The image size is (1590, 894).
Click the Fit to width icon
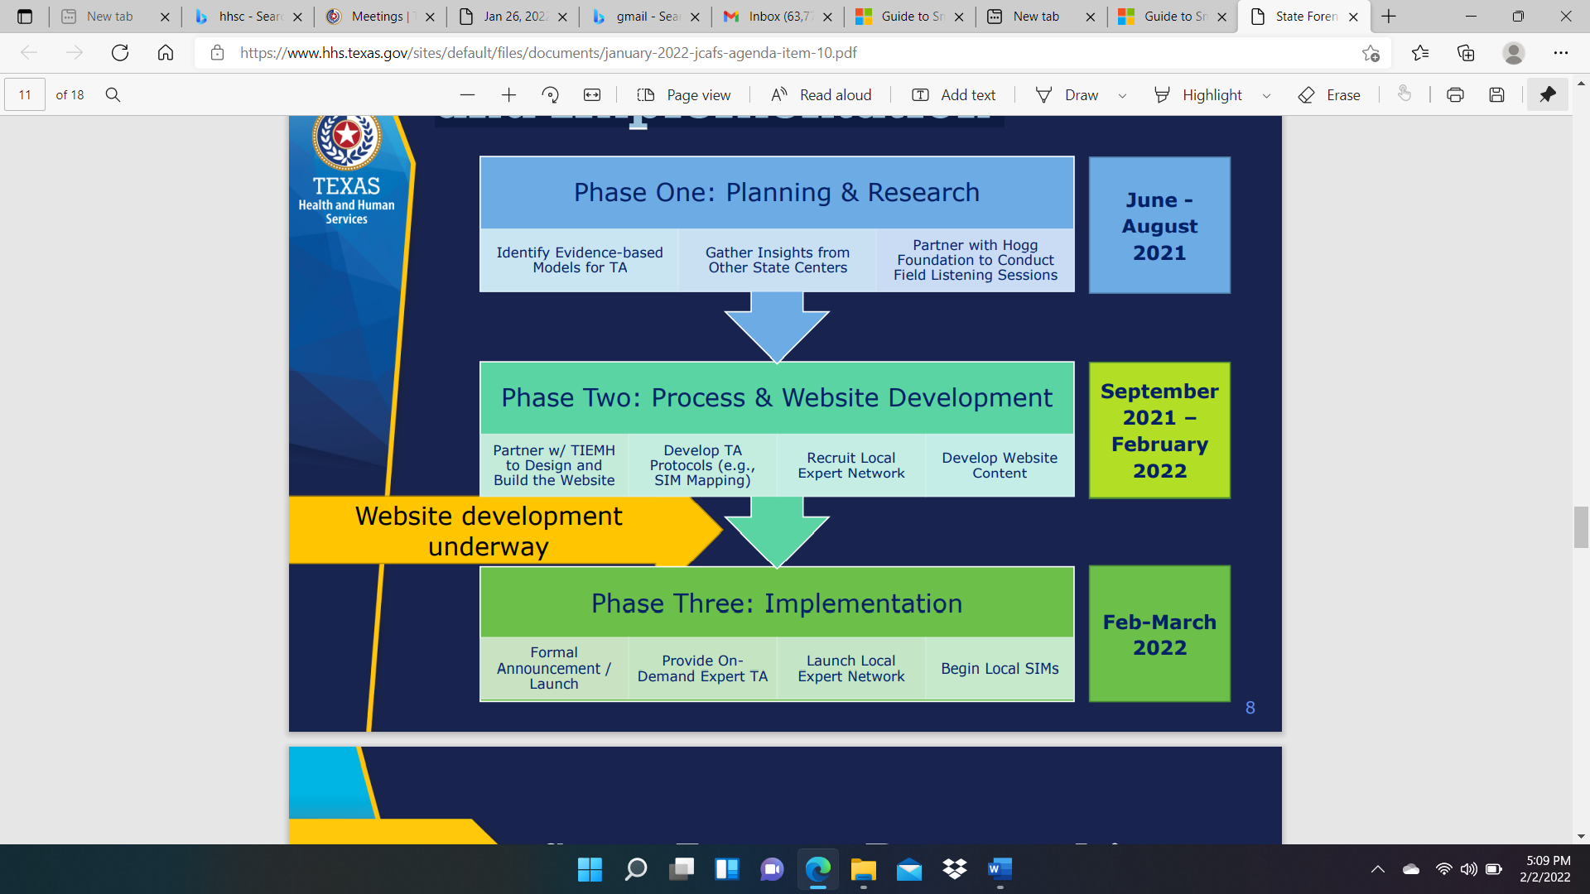click(x=592, y=95)
